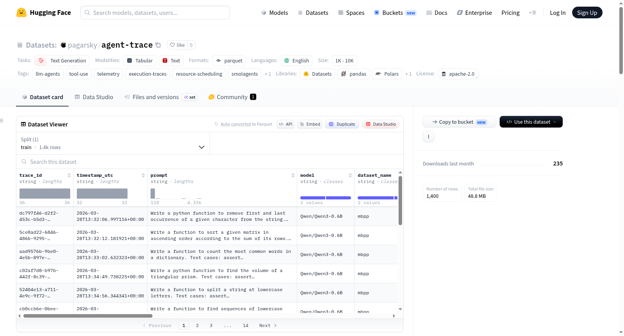624x336 pixels.
Task: Click the apache-2.0 license tag
Action: point(458,74)
